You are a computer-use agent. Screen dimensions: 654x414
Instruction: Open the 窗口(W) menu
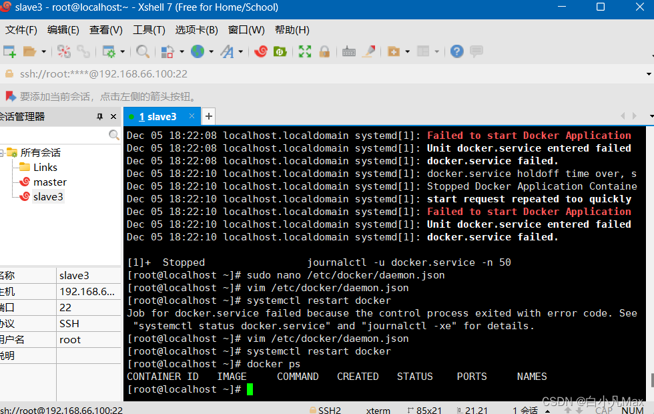[246, 30]
